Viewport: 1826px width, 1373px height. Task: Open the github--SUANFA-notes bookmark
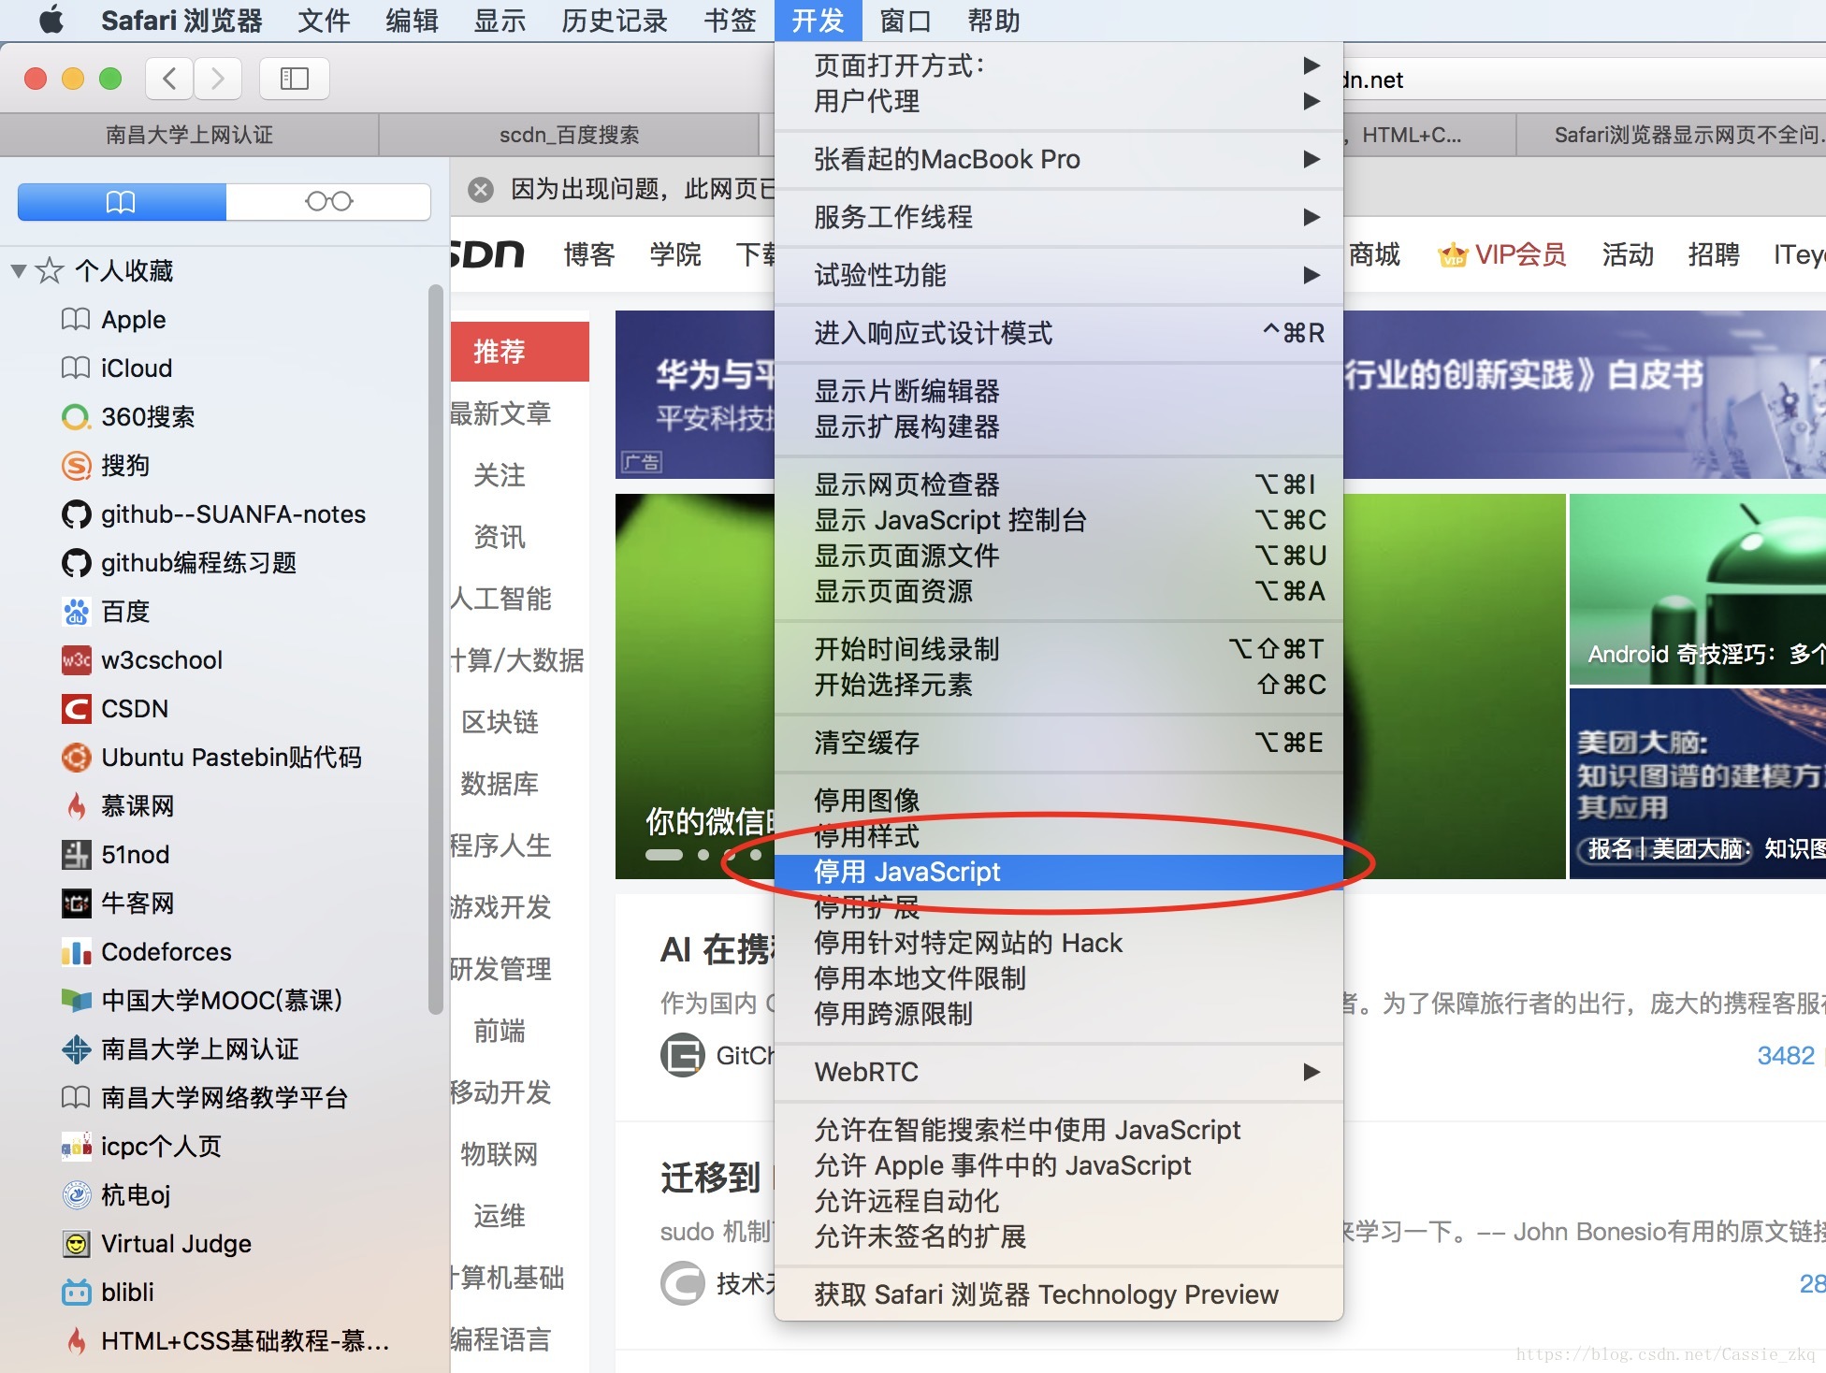click(233, 514)
